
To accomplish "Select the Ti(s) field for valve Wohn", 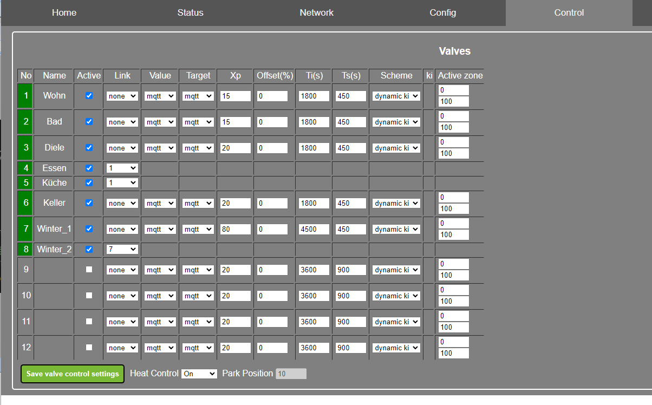I will (314, 96).
